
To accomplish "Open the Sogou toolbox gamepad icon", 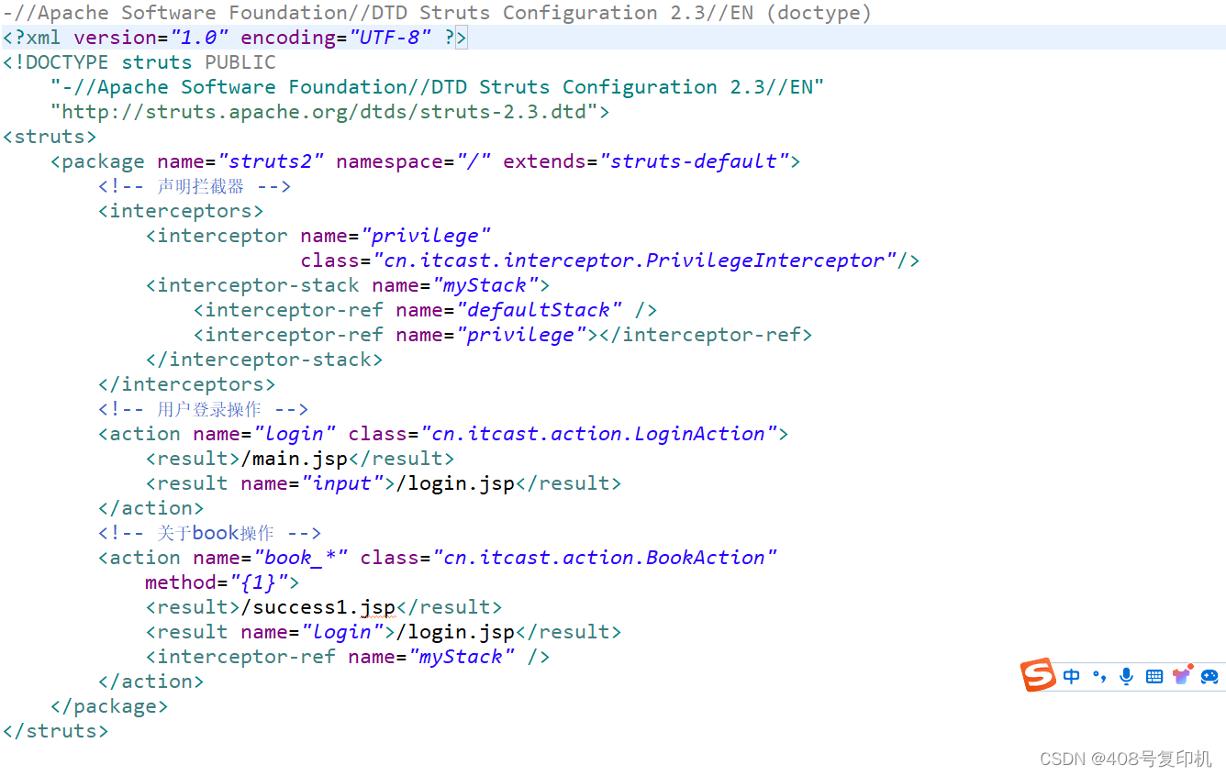I will point(1210,676).
